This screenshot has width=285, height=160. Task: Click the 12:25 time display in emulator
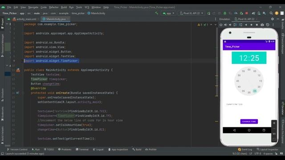(x=249, y=58)
